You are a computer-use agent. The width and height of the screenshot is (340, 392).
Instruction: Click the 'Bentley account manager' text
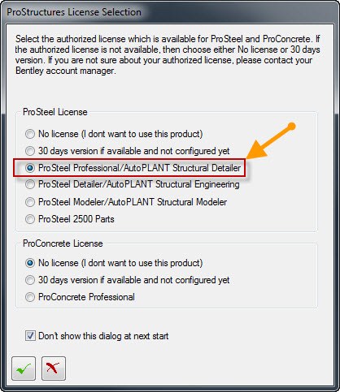pyautogui.click(x=66, y=71)
